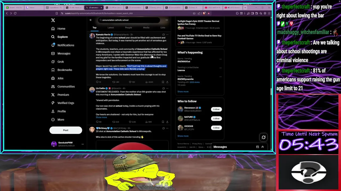Click the Verified Orgs lightning icon
Viewport: 341px width, 191px height.
click(53, 103)
